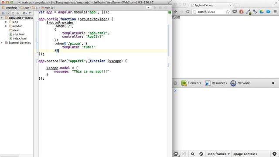Select the view folder in project tree

(x=14, y=30)
